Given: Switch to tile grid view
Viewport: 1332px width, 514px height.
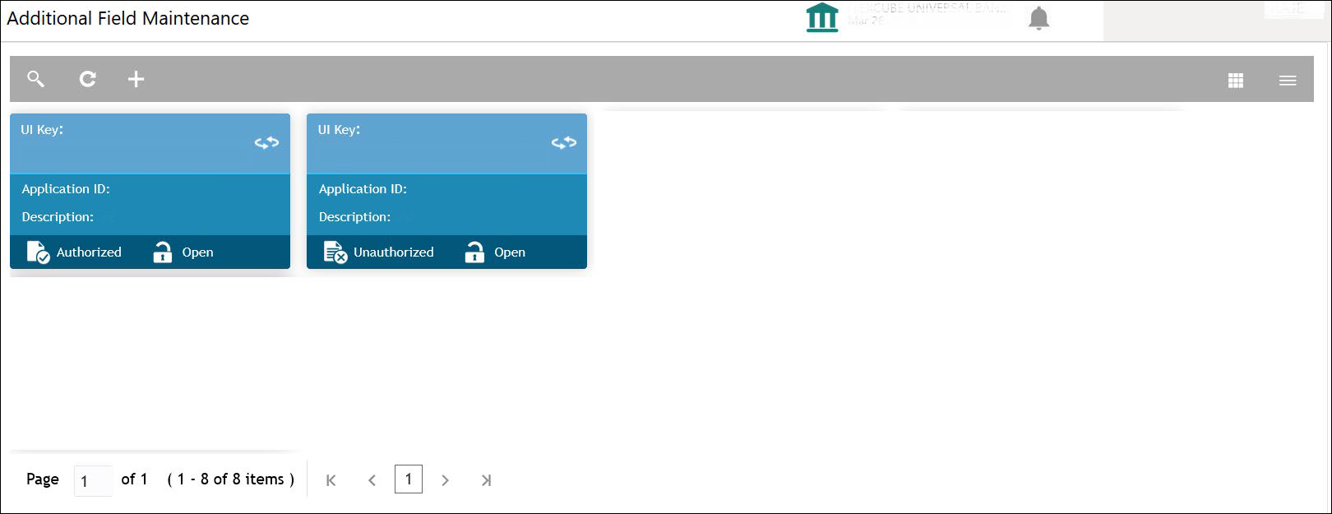Looking at the screenshot, I should coord(1235,81).
